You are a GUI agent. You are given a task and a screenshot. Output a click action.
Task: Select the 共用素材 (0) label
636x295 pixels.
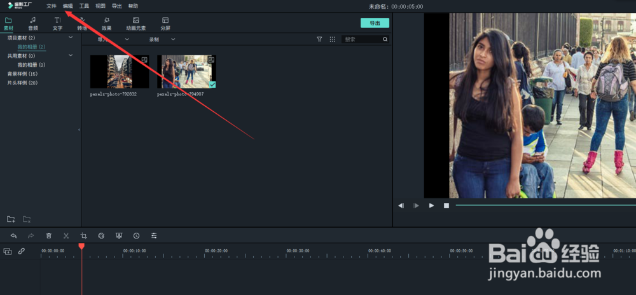[x=21, y=55]
